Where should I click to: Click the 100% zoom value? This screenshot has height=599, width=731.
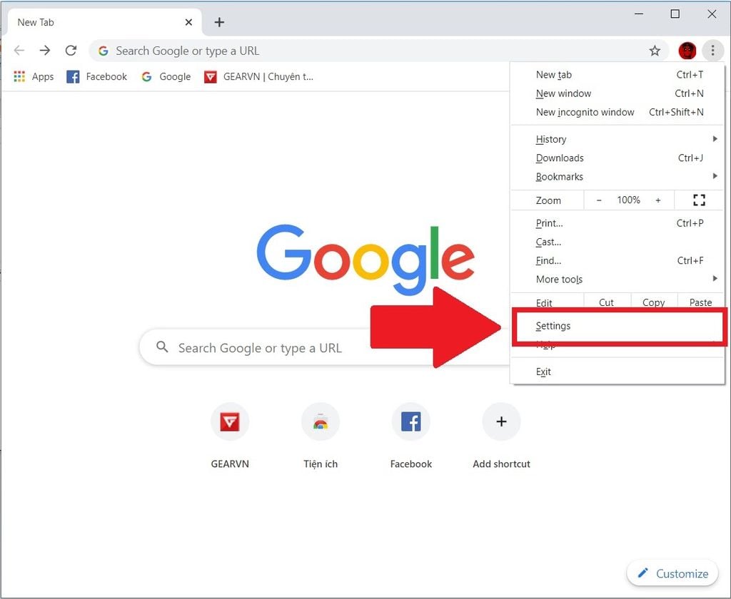click(628, 200)
